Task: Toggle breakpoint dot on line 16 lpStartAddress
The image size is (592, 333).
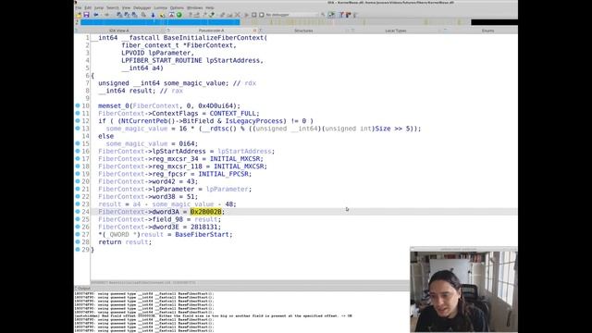Action: pyautogui.click(x=78, y=151)
